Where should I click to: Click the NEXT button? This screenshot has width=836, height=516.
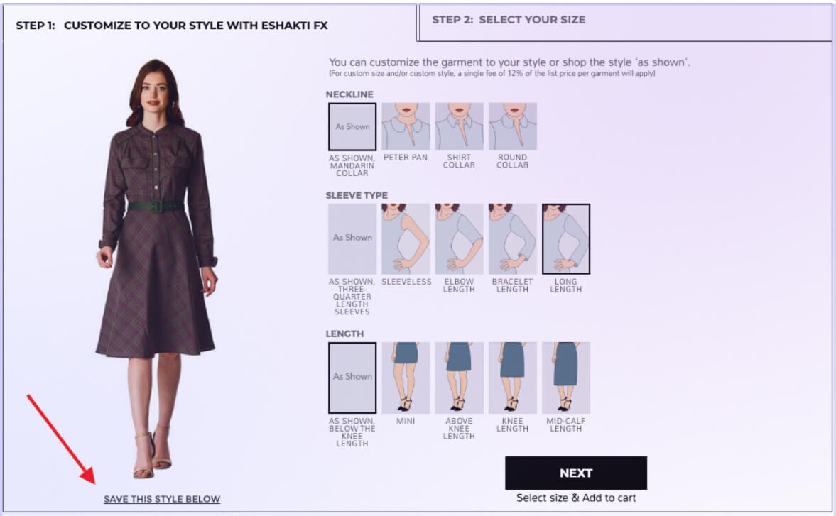click(576, 473)
